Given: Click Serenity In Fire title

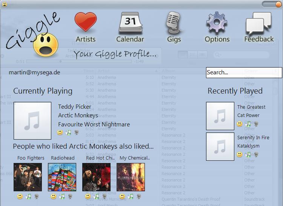Looking at the screenshot, I should [x=253, y=138].
